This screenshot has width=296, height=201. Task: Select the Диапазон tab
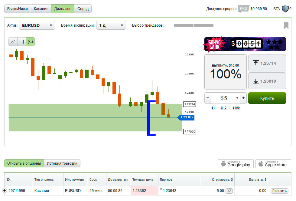63,9
